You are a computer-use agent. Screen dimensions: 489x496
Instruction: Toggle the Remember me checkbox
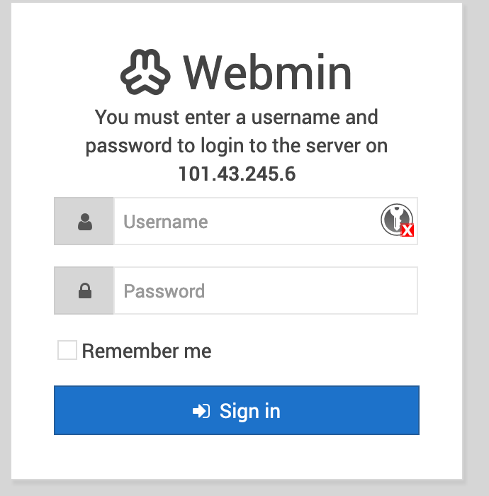[x=67, y=351]
